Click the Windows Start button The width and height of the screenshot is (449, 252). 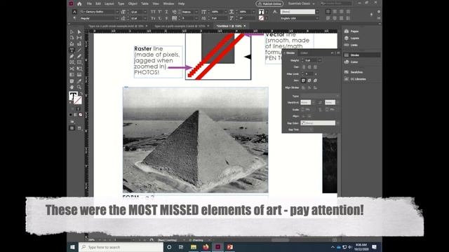pyautogui.click(x=72, y=247)
